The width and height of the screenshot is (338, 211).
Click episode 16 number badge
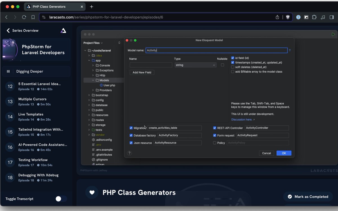pyautogui.click(x=10, y=147)
